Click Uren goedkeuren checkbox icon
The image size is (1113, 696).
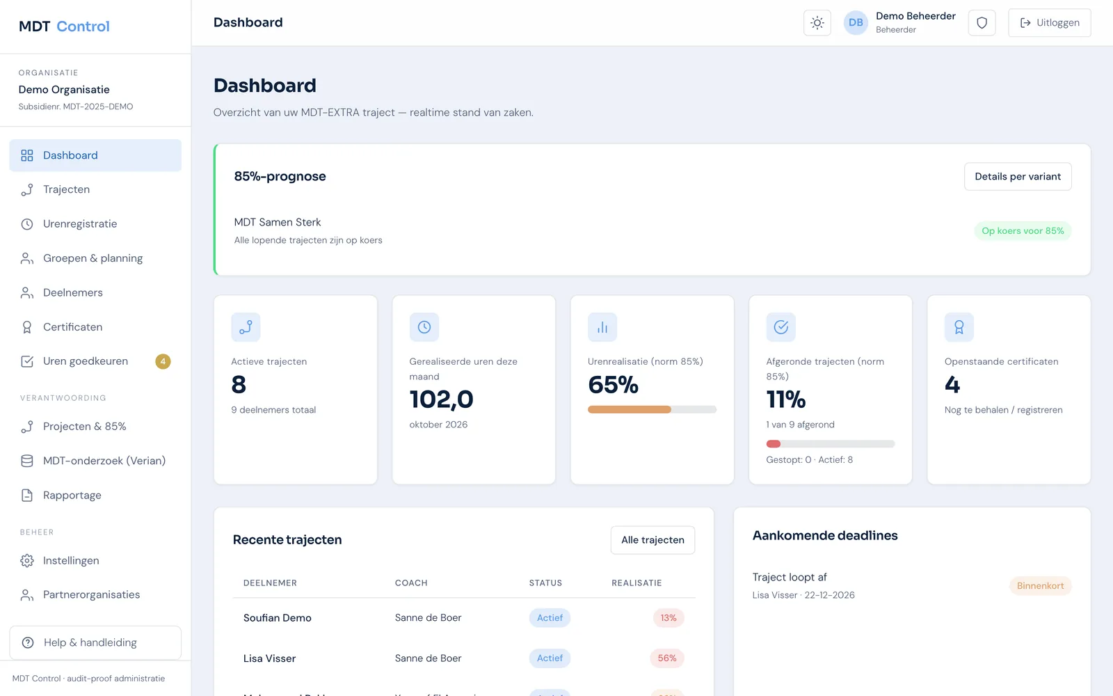[x=27, y=361]
